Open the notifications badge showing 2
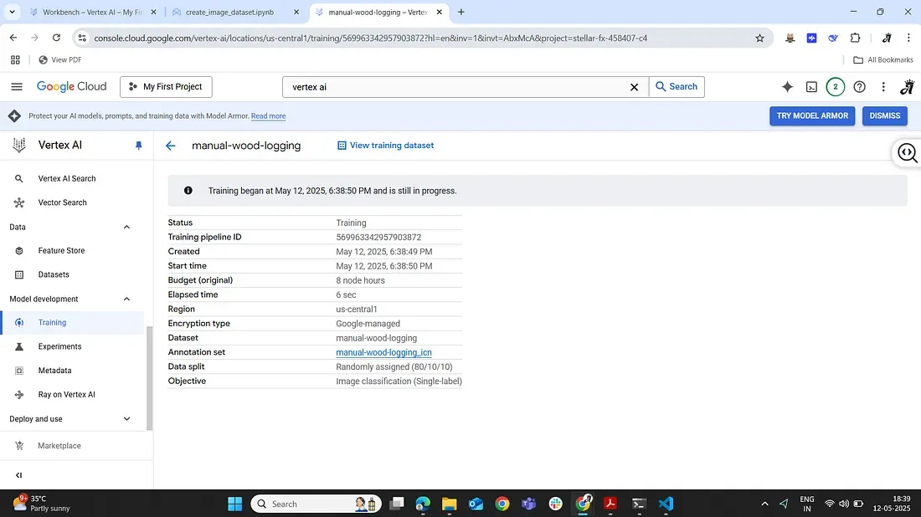Viewport: 921px width, 517px height. click(x=835, y=87)
